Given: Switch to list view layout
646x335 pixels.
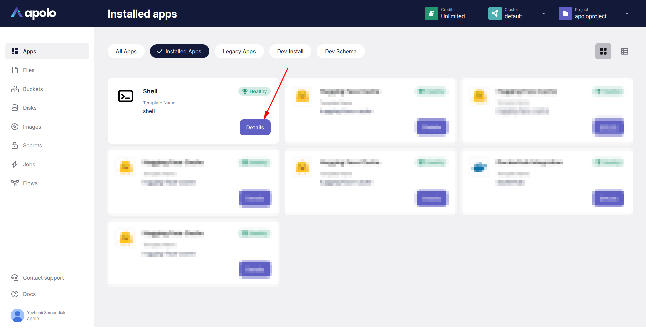Looking at the screenshot, I should [x=624, y=51].
